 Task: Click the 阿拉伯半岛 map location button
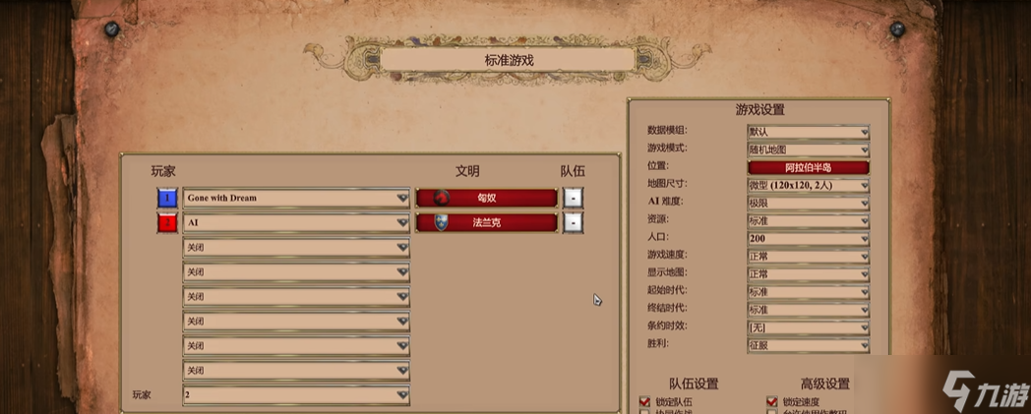808,167
